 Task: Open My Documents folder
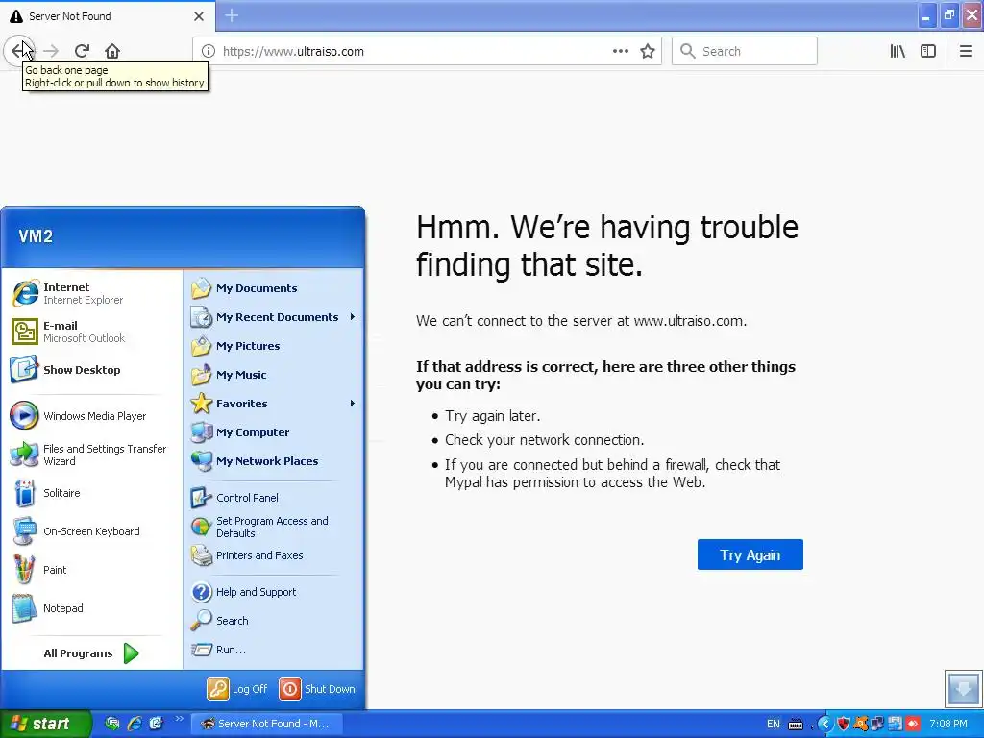tap(274, 288)
